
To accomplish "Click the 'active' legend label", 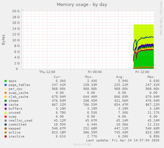I will [15, 132].
